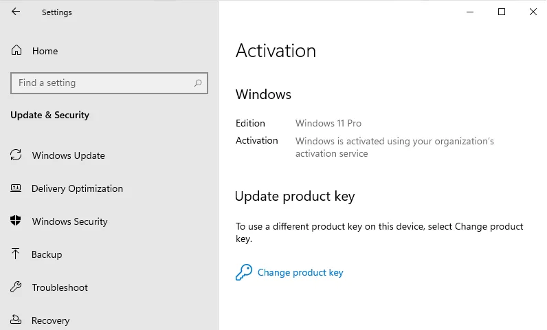This screenshot has width=547, height=330.
Task: Open the Home text label
Action: pyautogui.click(x=45, y=51)
